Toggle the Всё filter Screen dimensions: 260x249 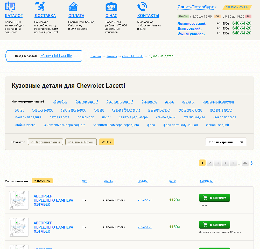(x=107, y=142)
